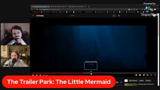Image resolution: width=160 pixels, height=90 pixels.
Task: Skip to the next video
Action: tap(37, 75)
